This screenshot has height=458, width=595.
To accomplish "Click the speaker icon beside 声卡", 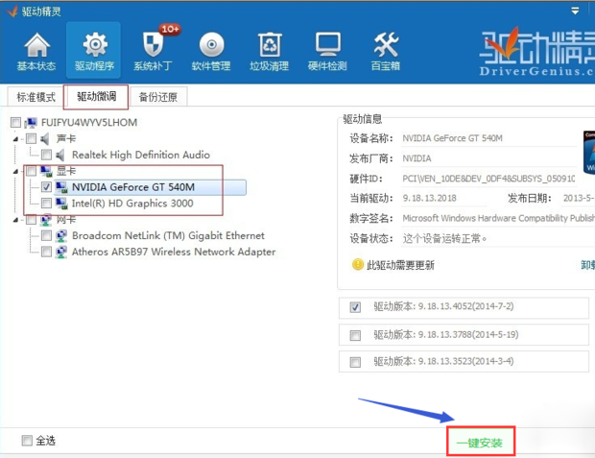I will pos(45,139).
